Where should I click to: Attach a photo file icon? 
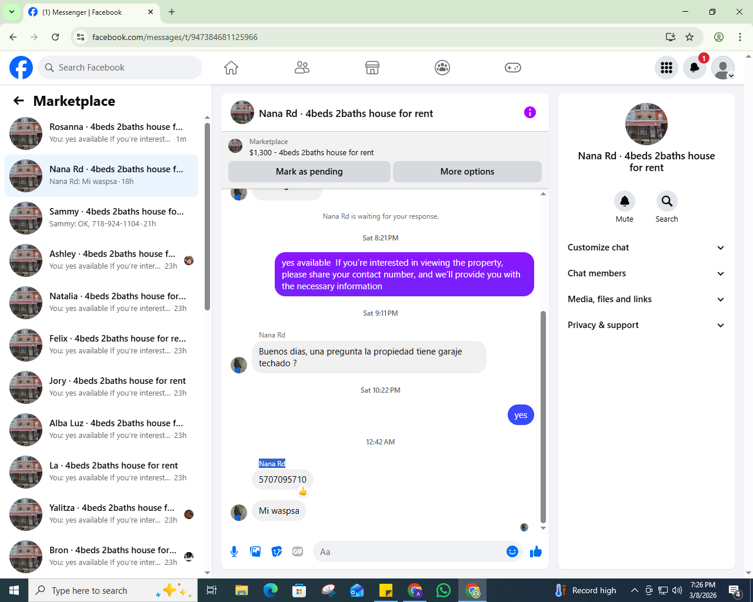point(255,551)
